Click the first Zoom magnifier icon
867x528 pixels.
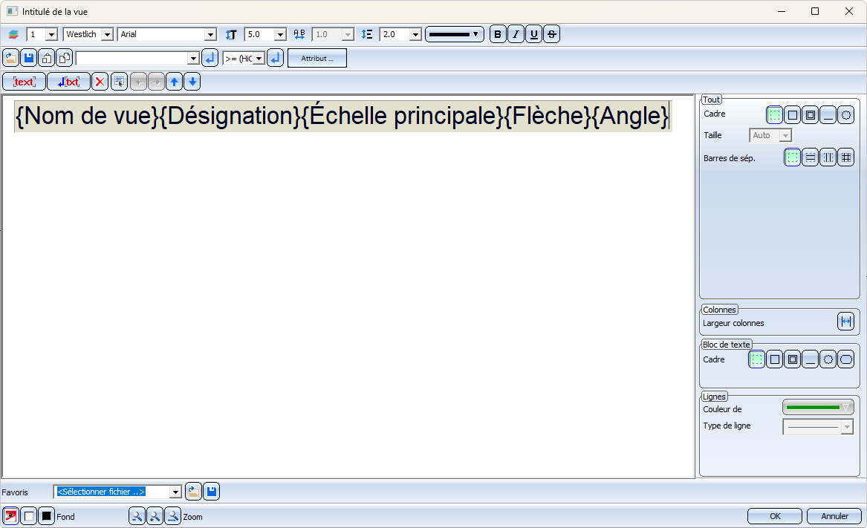pyautogui.click(x=137, y=516)
